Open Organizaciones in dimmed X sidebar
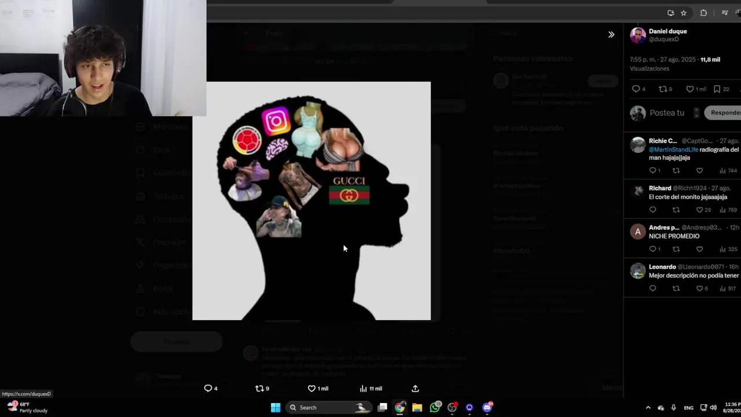The image size is (741, 417). coord(164,265)
